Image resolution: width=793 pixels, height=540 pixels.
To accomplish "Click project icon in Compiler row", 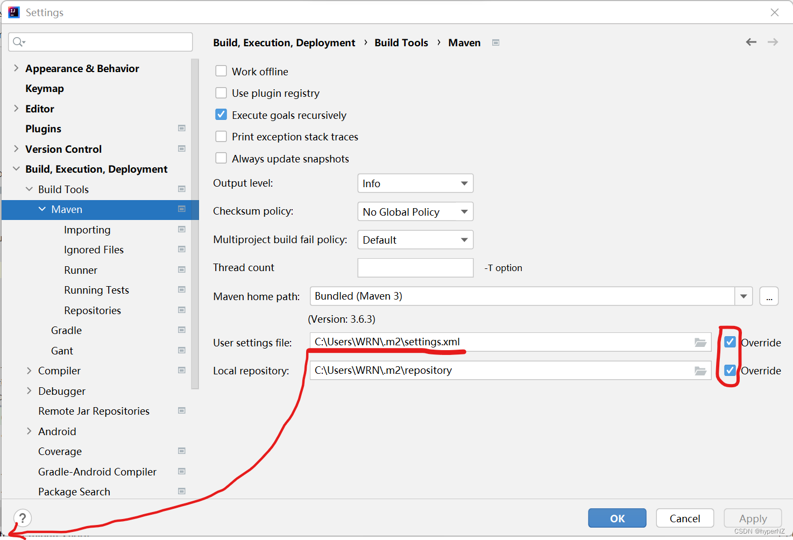I will [x=182, y=370].
